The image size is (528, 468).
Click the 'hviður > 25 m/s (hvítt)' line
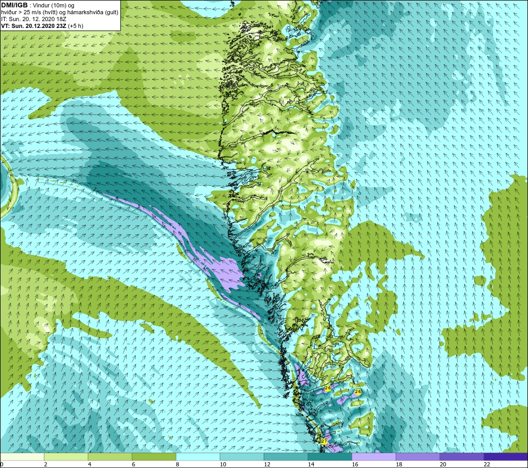click(29, 13)
